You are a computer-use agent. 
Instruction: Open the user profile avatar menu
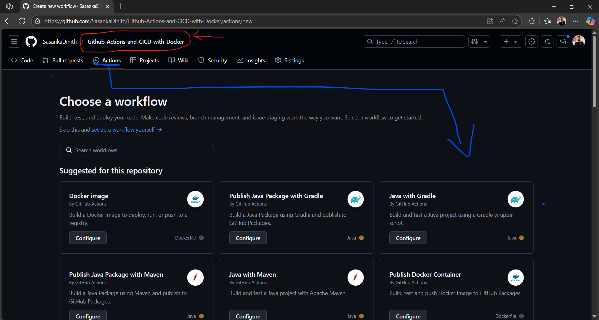[579, 41]
